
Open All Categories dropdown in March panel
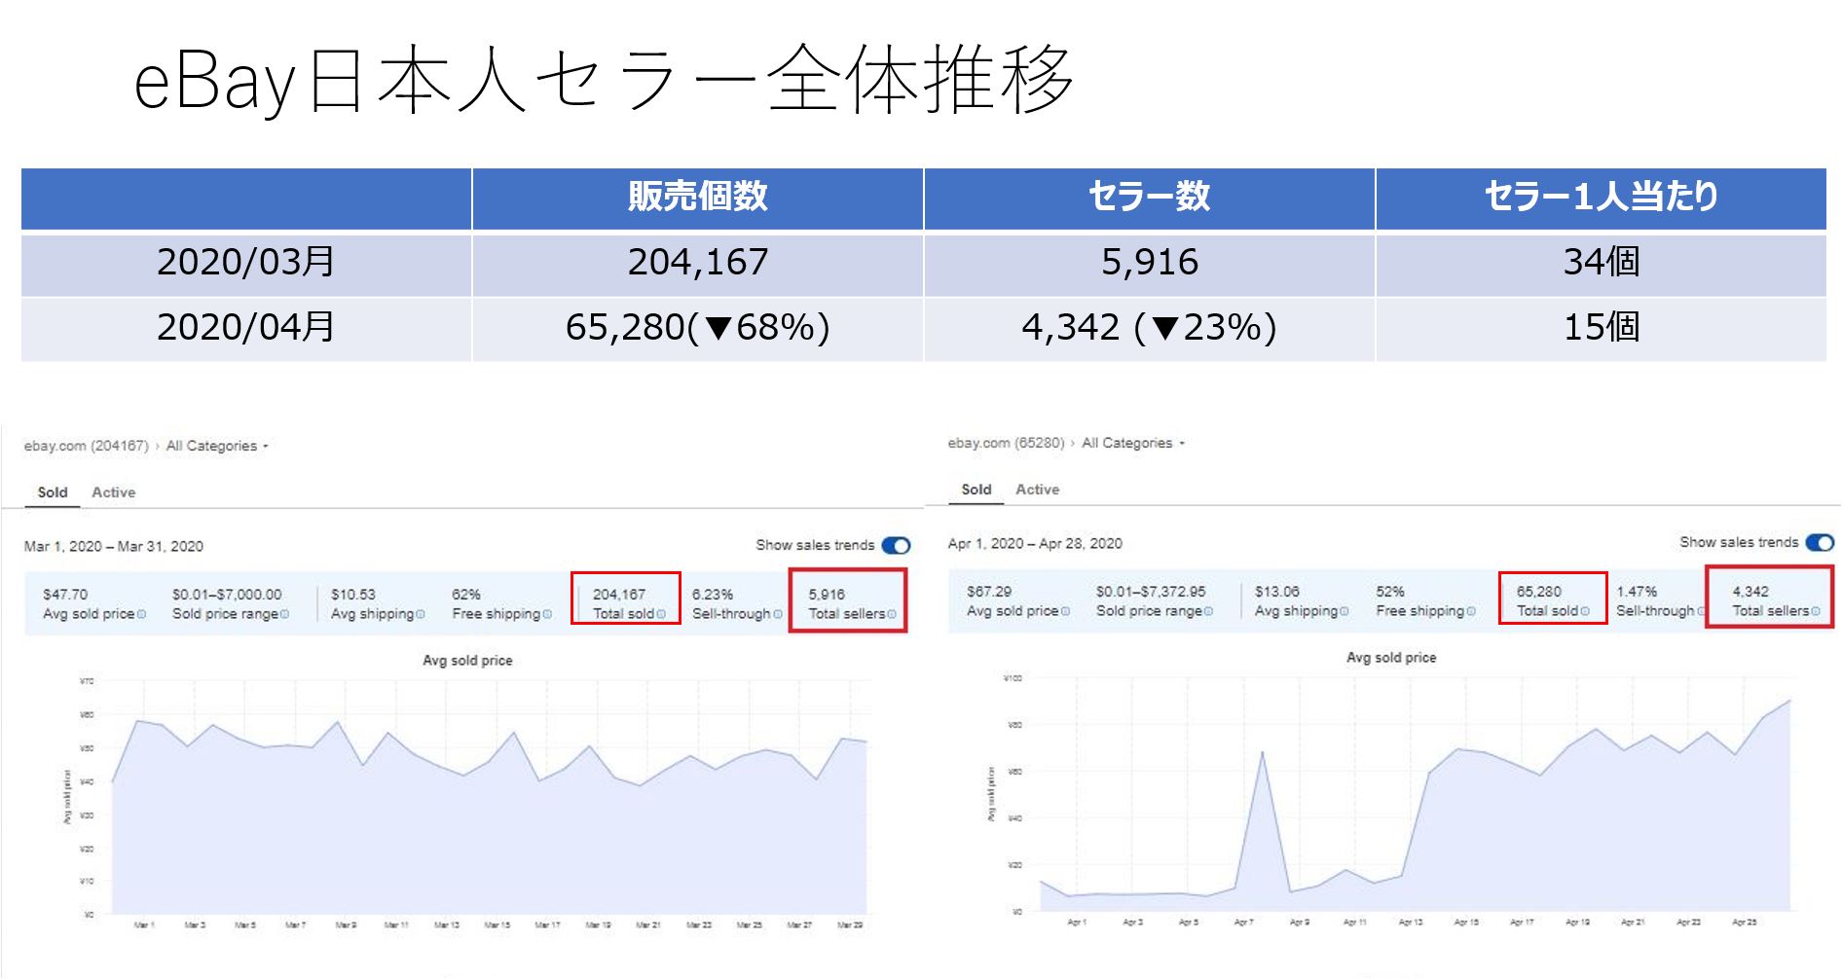coord(217,446)
